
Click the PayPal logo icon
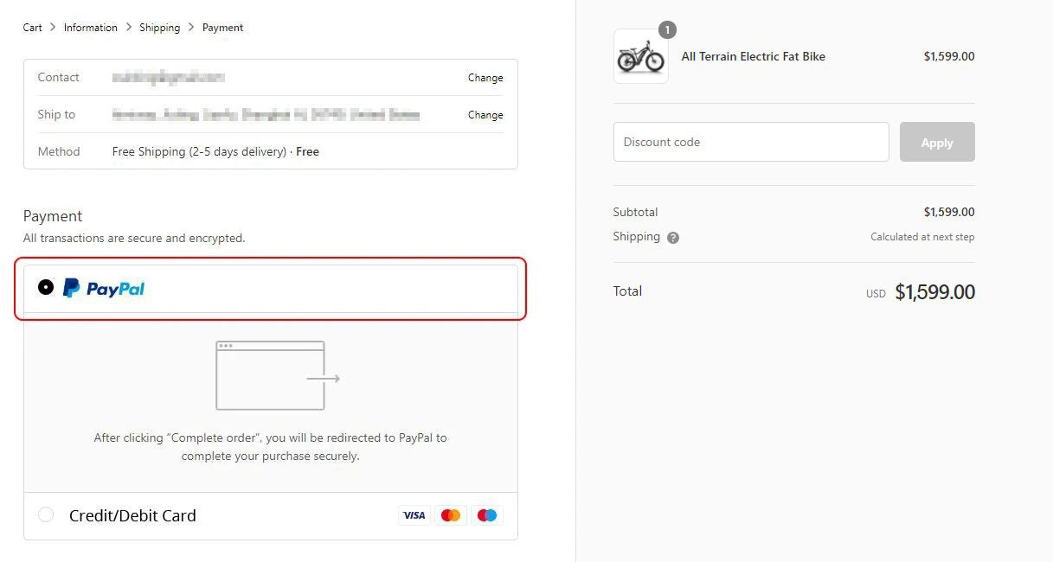point(103,287)
